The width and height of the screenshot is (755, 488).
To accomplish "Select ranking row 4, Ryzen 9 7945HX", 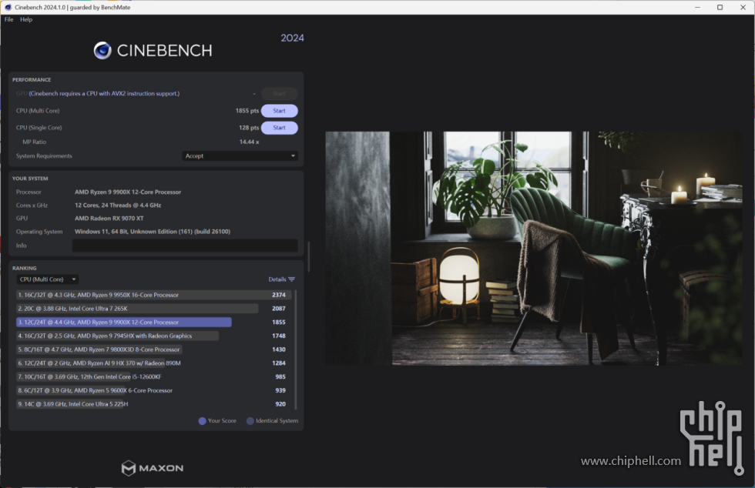I will pyautogui.click(x=152, y=336).
